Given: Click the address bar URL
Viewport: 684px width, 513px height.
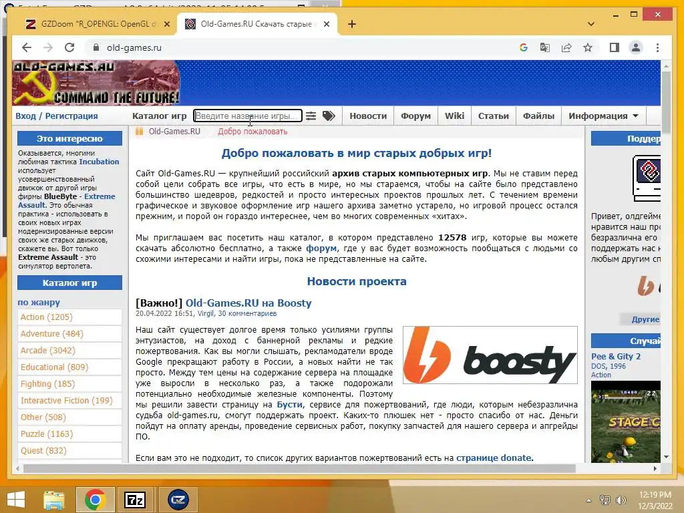Looking at the screenshot, I should click(134, 47).
